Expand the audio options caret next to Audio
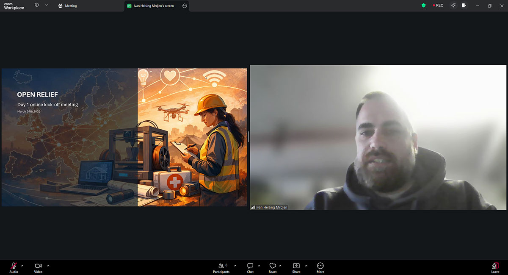508x275 pixels. 22,266
